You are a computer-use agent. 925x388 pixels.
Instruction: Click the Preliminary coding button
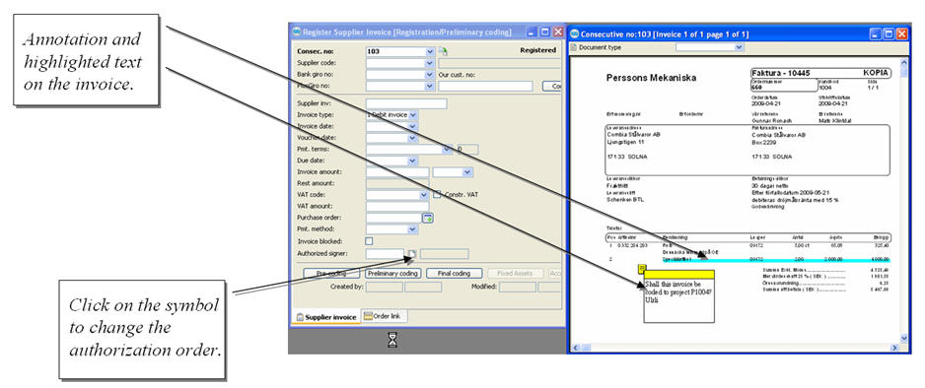click(x=392, y=273)
